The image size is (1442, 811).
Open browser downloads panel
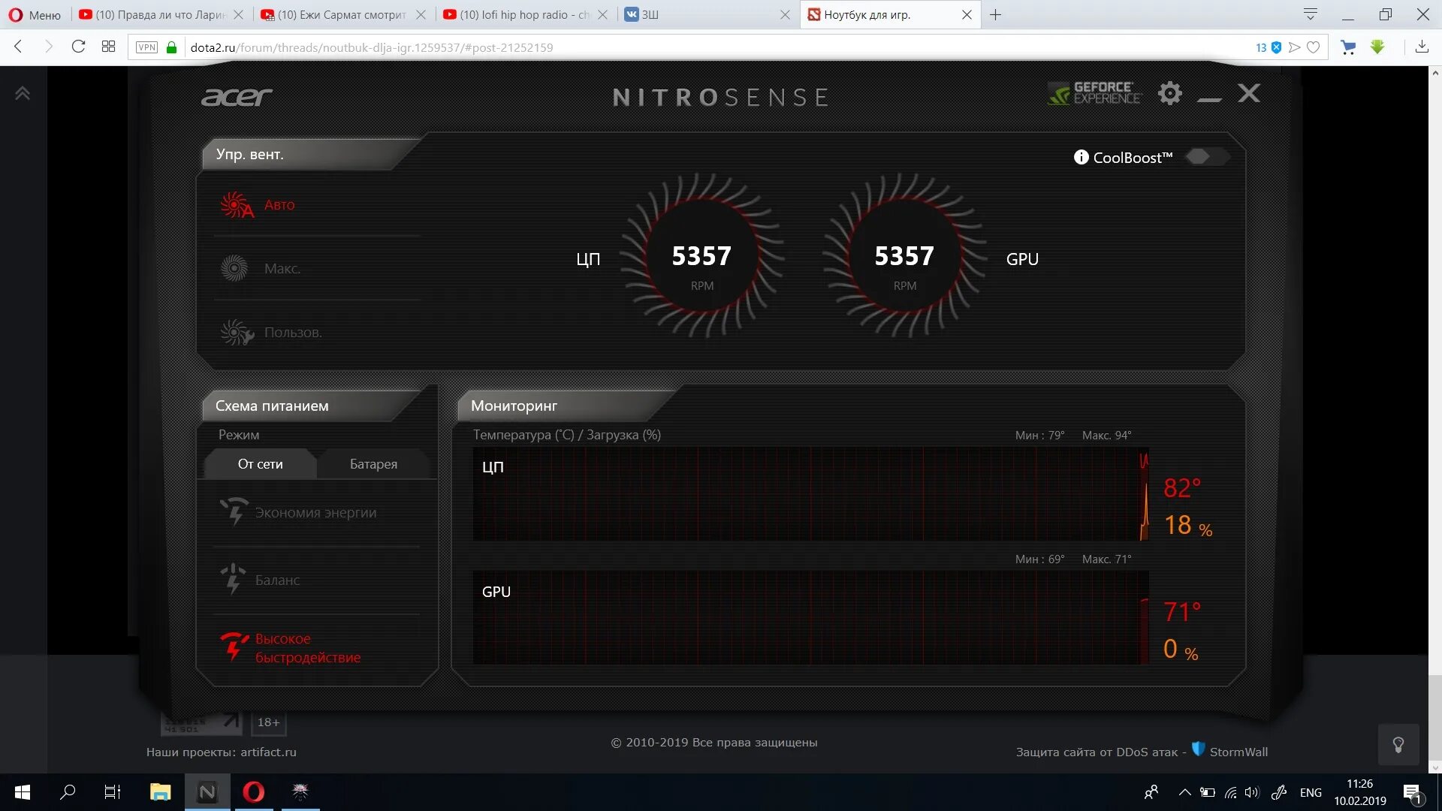tap(1422, 47)
